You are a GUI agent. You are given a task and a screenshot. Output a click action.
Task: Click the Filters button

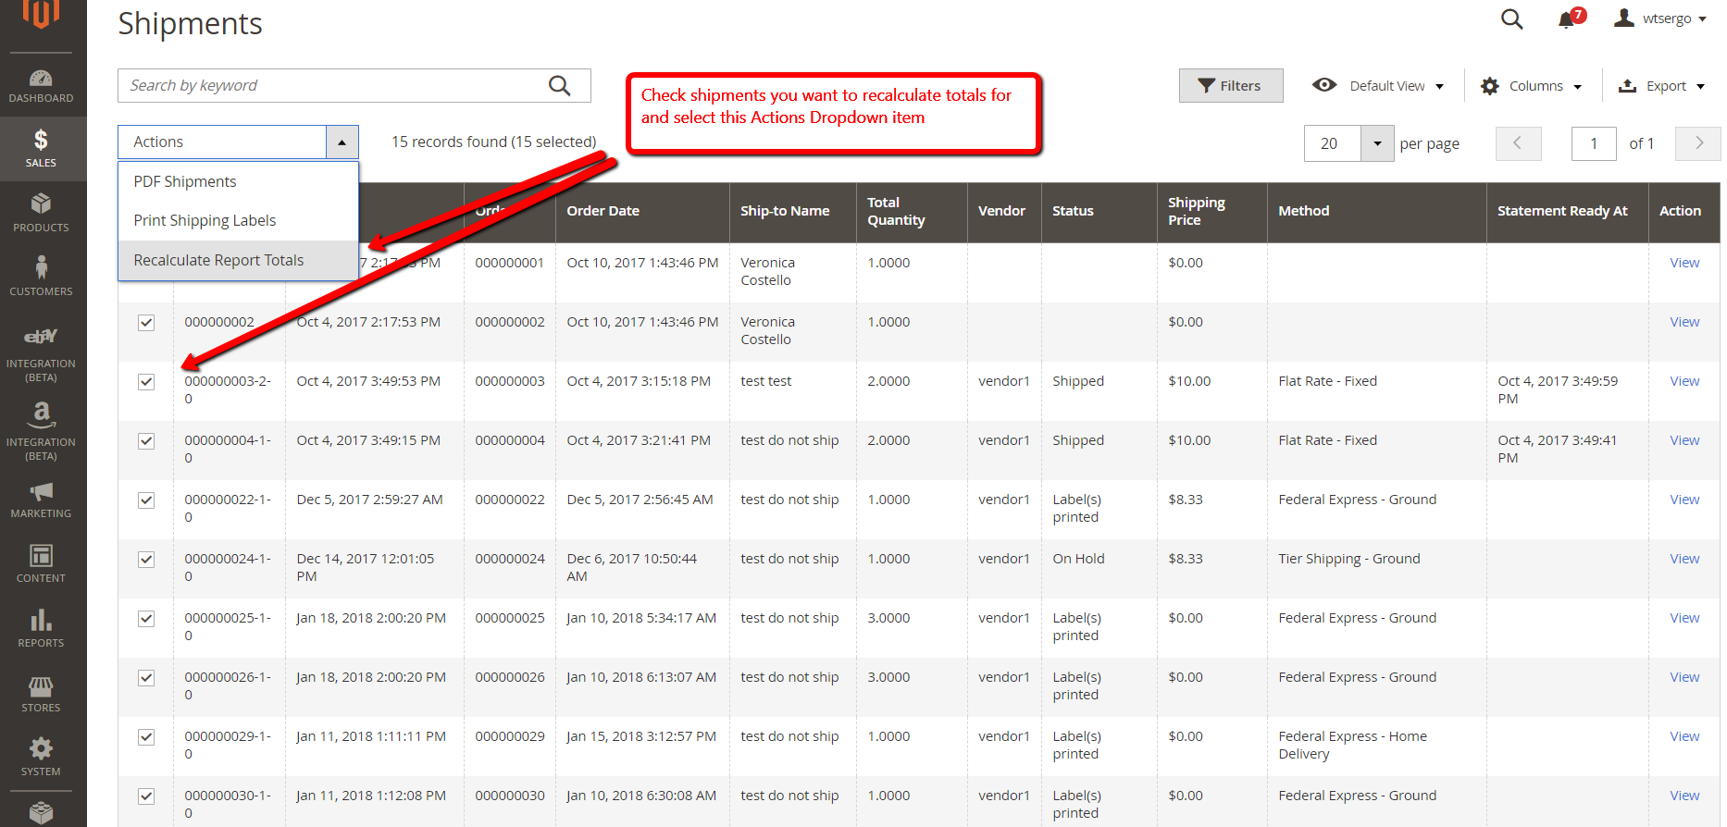[x=1230, y=86]
